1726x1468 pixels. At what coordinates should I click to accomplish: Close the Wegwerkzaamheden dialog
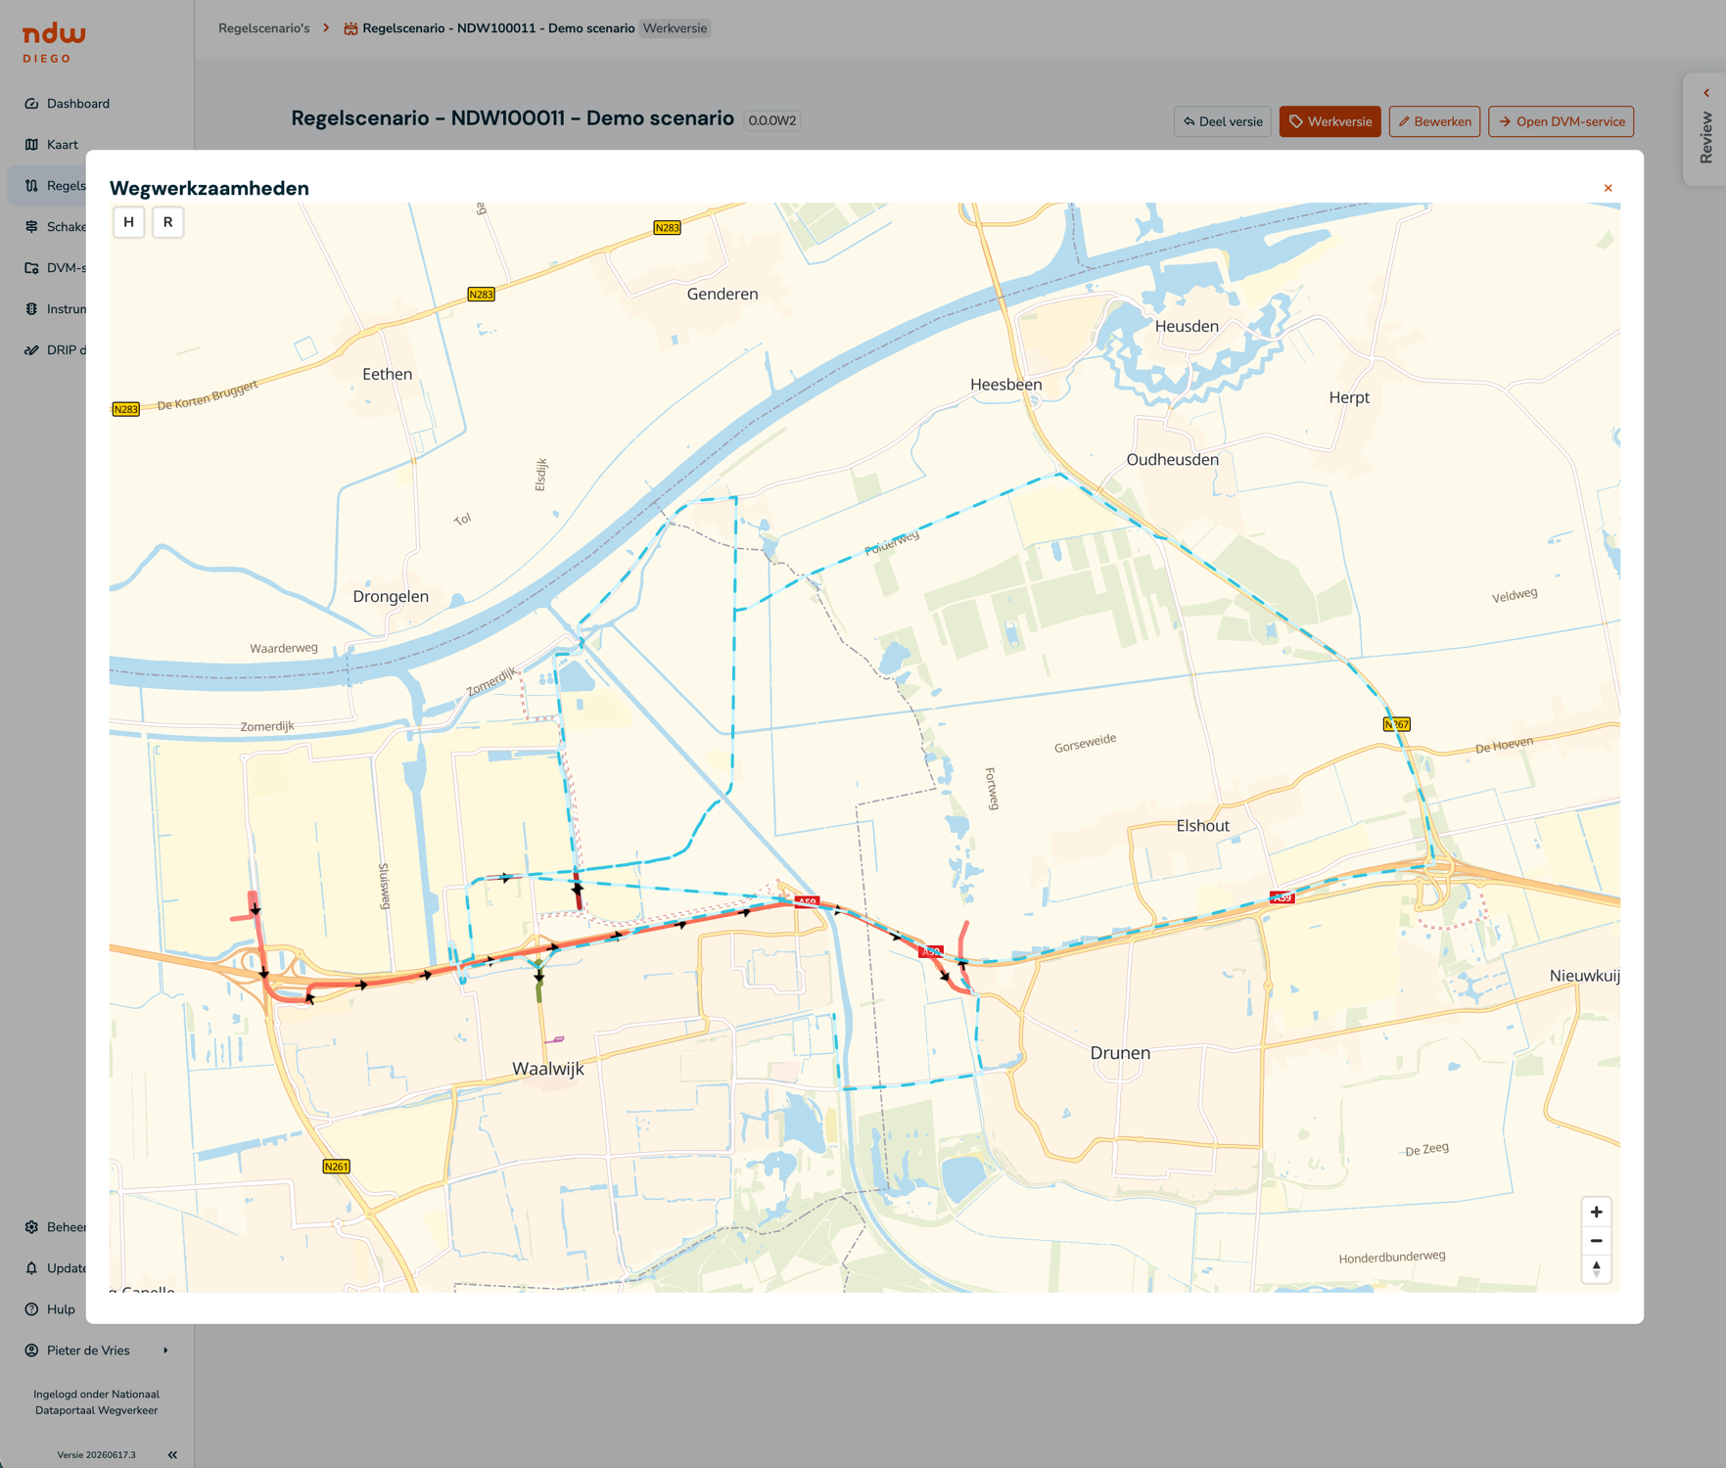[x=1608, y=188]
